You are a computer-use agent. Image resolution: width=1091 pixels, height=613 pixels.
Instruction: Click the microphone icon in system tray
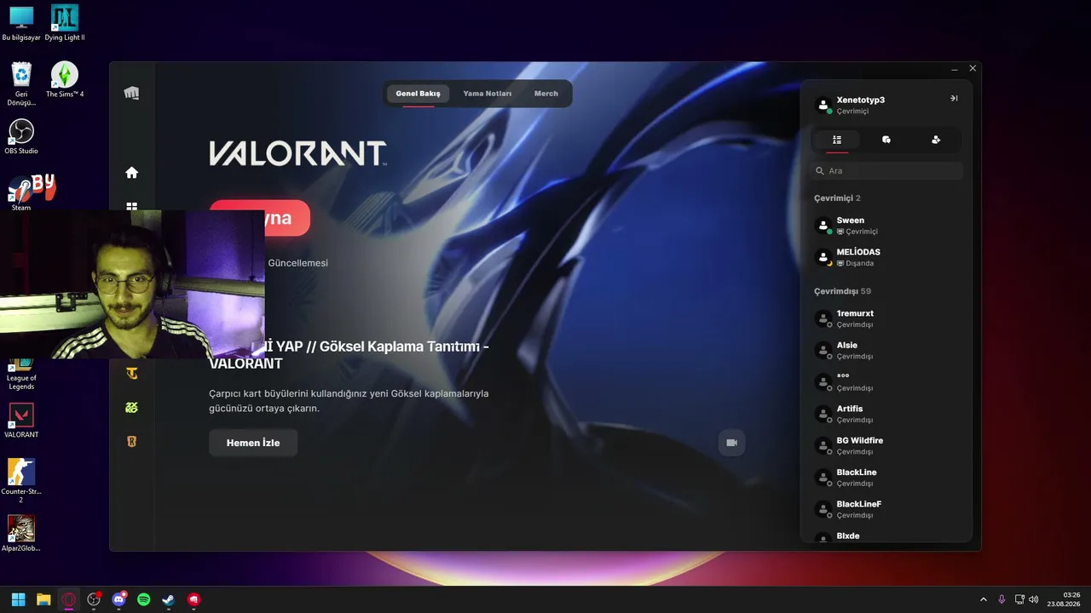point(1002,599)
